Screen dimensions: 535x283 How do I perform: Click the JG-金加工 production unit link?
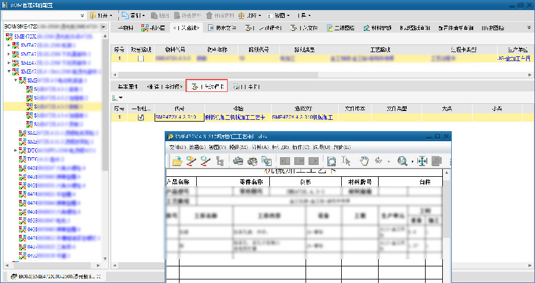pos(514,59)
